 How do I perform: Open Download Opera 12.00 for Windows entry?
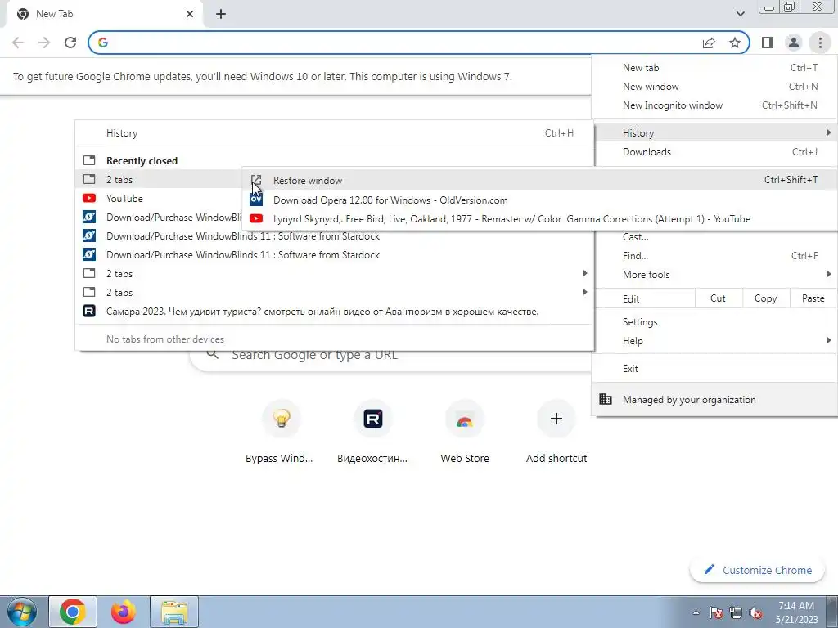click(x=540, y=200)
